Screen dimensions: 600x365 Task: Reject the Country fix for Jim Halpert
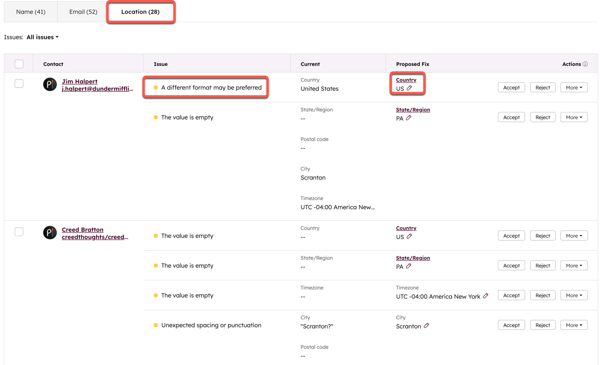(x=542, y=87)
